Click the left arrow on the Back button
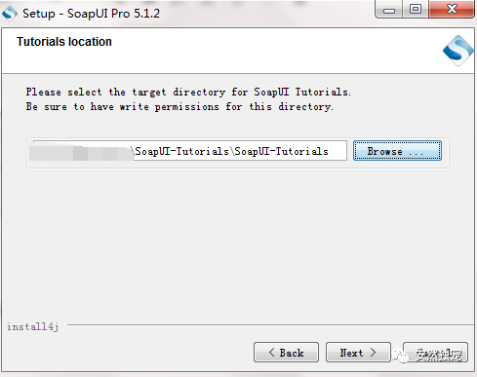Screen dimensions: 477x377 (272, 353)
